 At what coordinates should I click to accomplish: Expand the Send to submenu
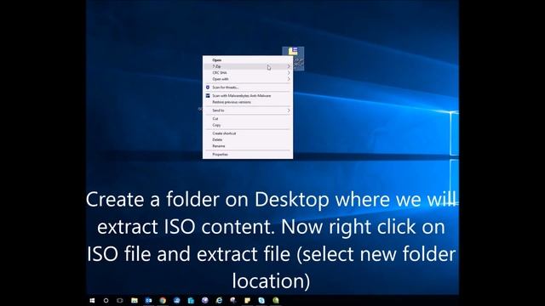click(x=248, y=110)
